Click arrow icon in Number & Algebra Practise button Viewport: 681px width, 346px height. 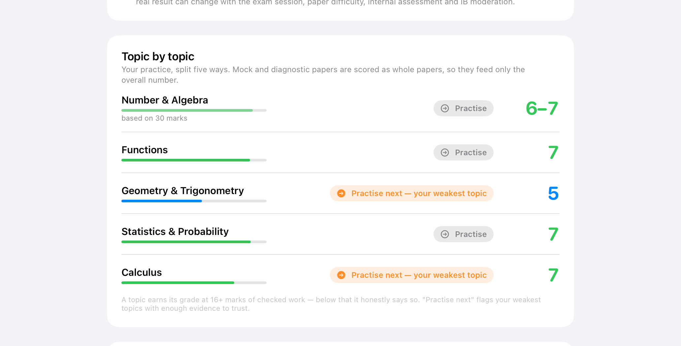445,108
